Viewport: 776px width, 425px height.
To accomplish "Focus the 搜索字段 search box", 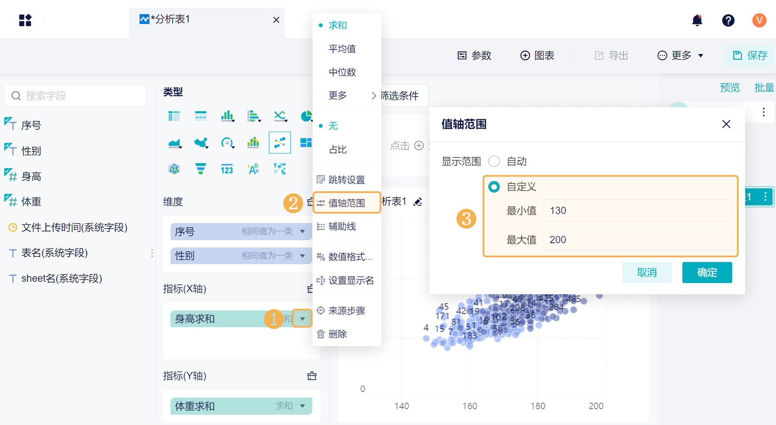I will pyautogui.click(x=75, y=96).
